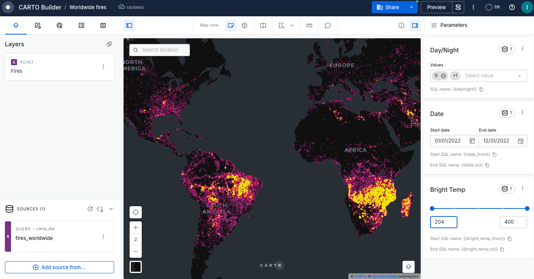
Task: Switch to 3D map view
Action: [245, 25]
